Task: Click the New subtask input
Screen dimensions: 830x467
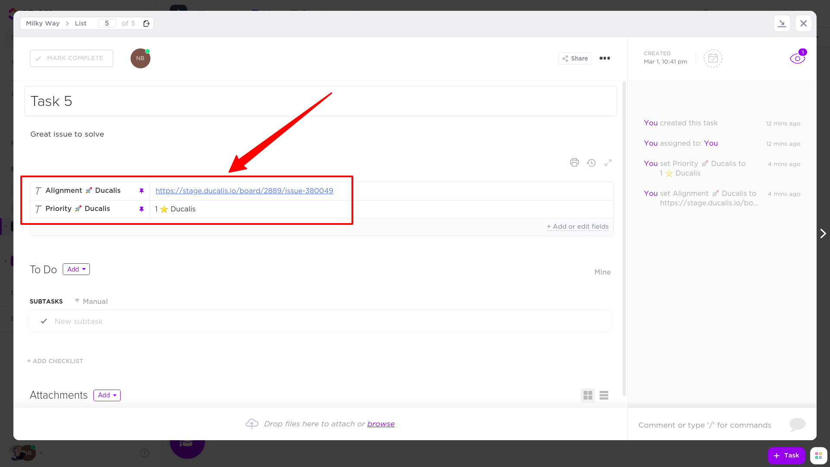Action: click(x=320, y=321)
